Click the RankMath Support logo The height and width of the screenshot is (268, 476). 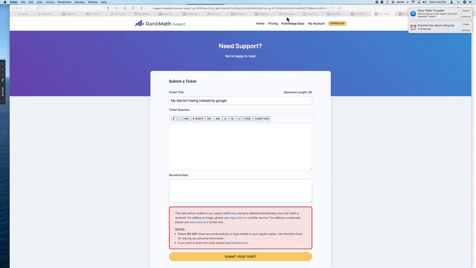(160, 23)
